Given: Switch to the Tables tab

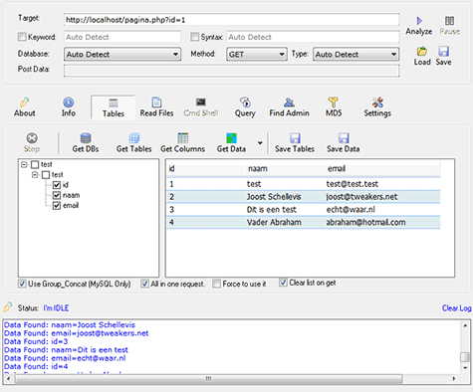Looking at the screenshot, I should [x=113, y=107].
